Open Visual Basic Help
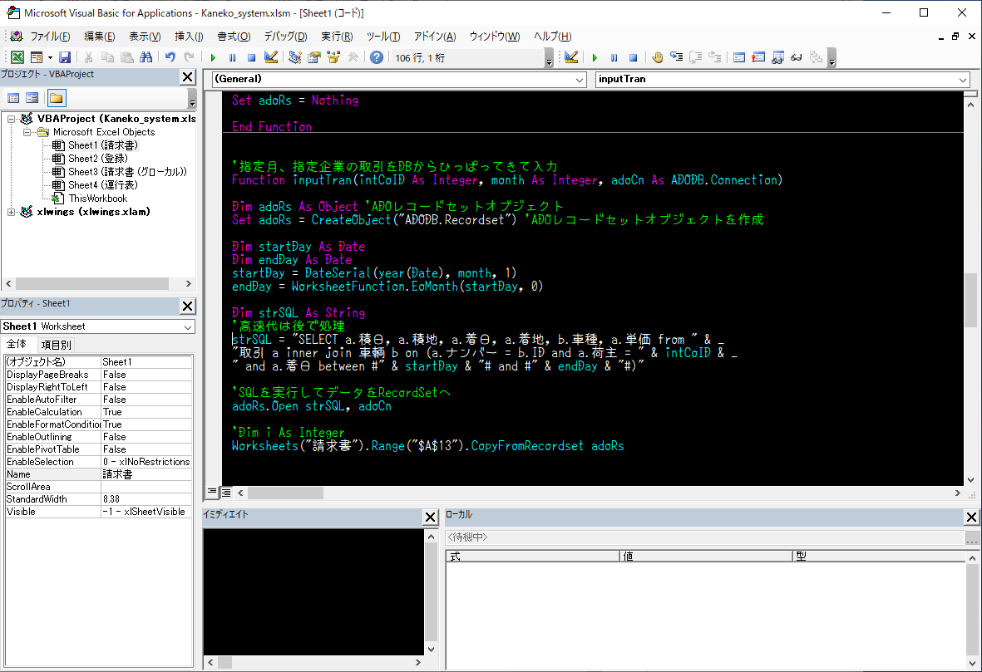This screenshot has width=982, height=672. (x=377, y=57)
